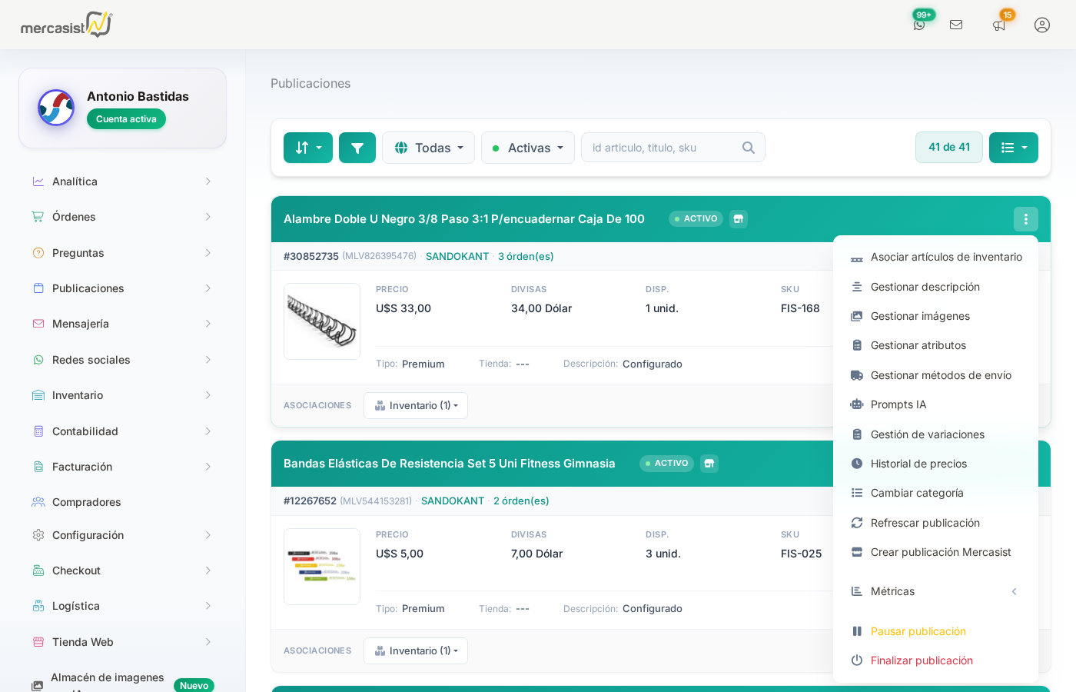Open Bandas Elásticas De Resistencia title
Image resolution: width=1076 pixels, height=692 pixels.
coord(450,464)
